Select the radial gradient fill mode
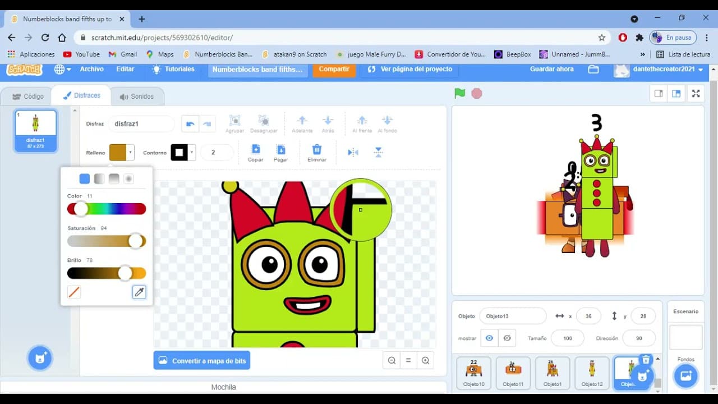 [x=128, y=179]
